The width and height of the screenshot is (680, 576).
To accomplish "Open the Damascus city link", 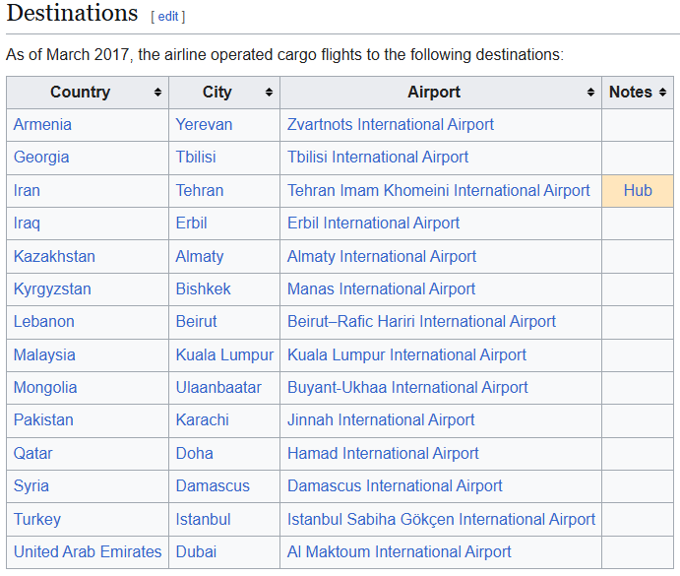I will coord(213,486).
